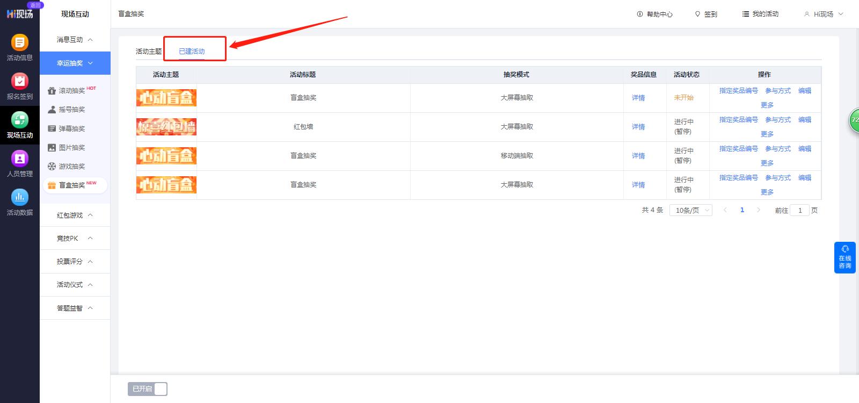Click the 游戏抽奖 wheel icon
Image resolution: width=859 pixels, height=403 pixels.
52,166
